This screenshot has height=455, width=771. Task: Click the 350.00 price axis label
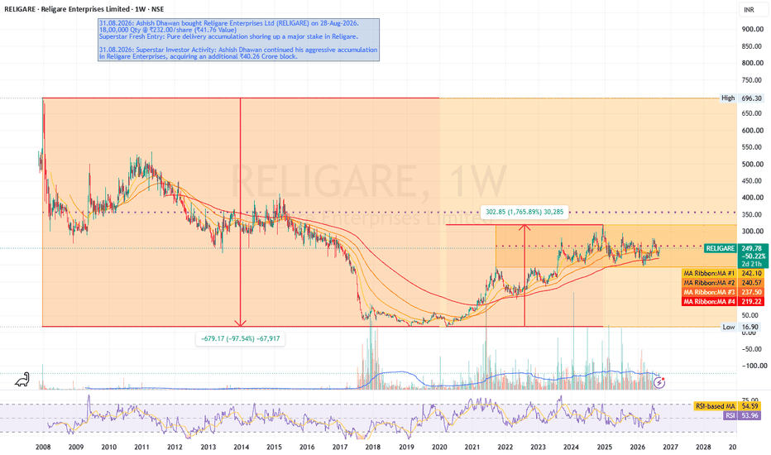[752, 214]
